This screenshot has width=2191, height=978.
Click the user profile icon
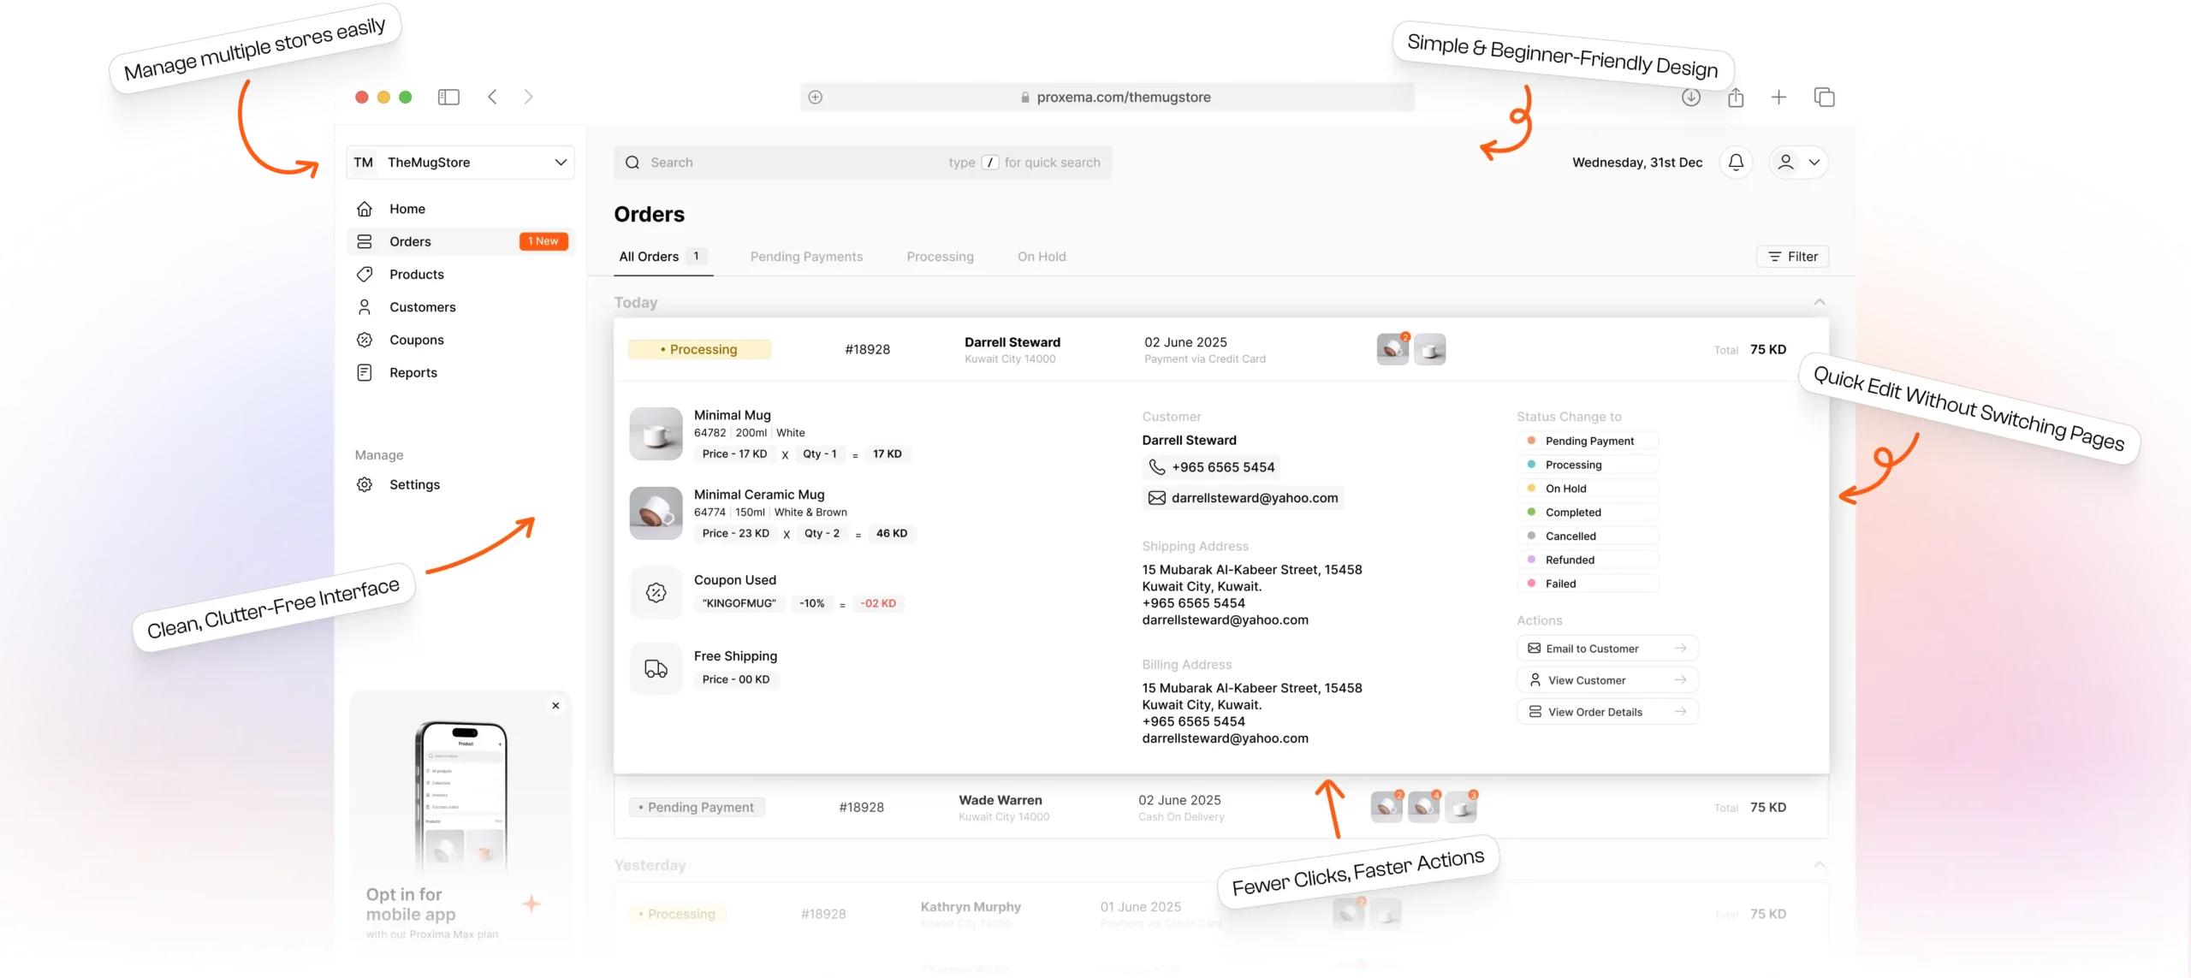click(1785, 163)
